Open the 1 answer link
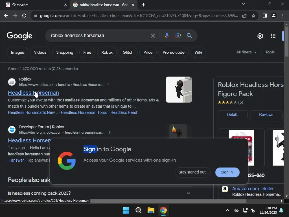This screenshot has width=289, height=217. pyautogui.click(x=16, y=160)
